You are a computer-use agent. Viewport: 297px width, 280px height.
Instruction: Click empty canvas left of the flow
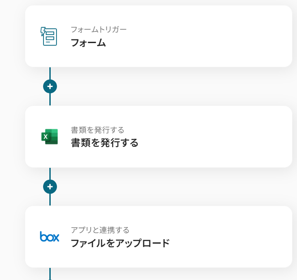point(12,135)
